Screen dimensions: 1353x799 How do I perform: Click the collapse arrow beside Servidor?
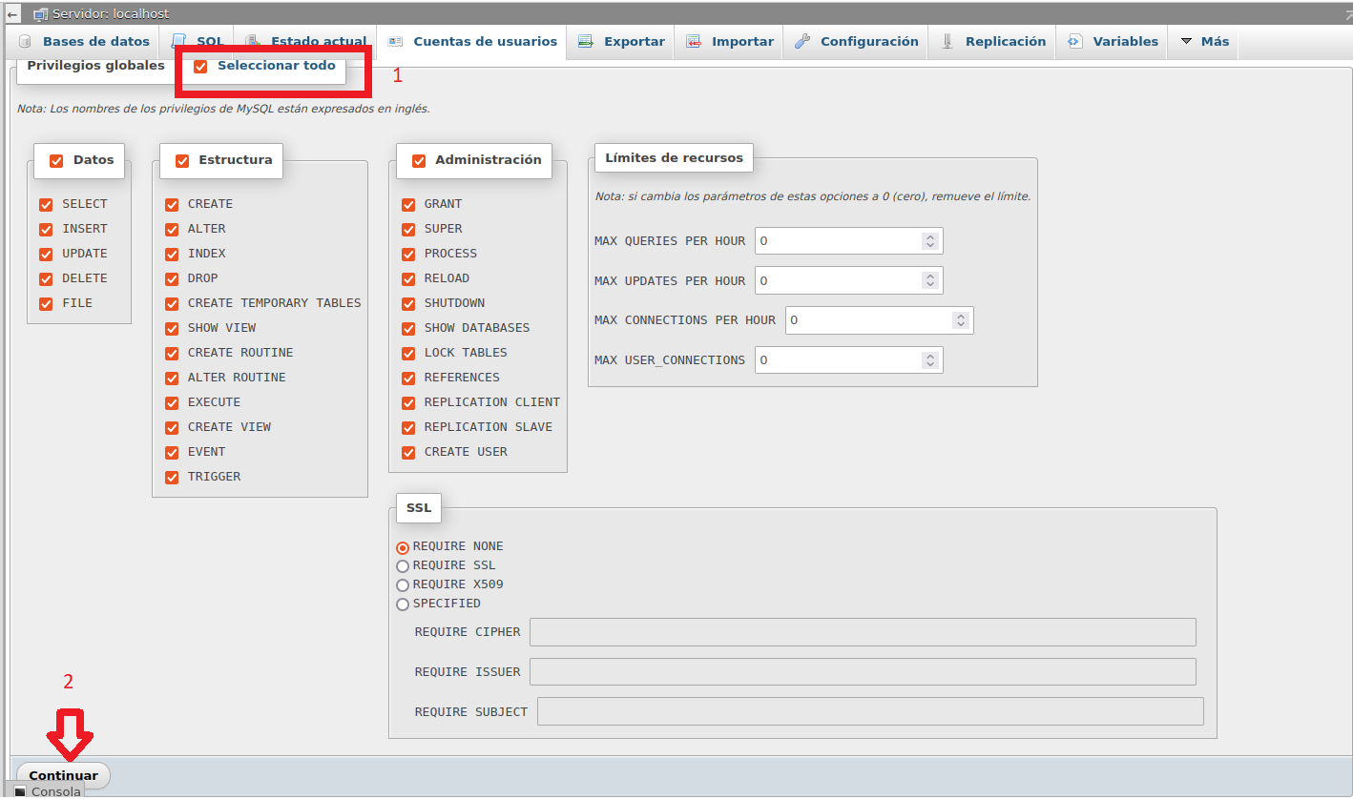click(13, 14)
